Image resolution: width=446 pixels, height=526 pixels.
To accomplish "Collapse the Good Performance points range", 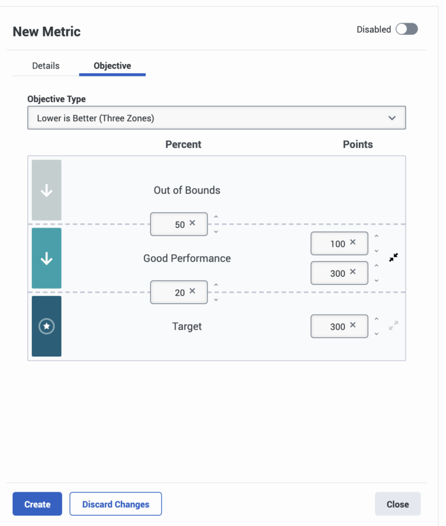I will point(393,257).
